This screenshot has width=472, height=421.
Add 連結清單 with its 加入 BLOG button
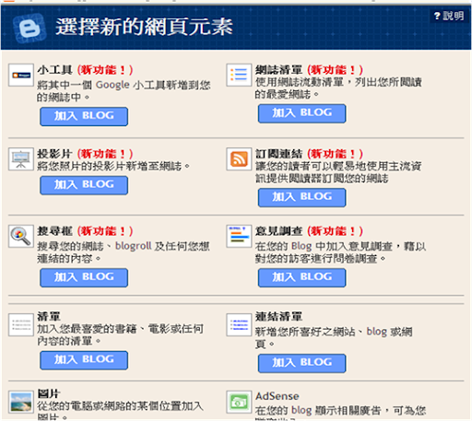tap(301, 363)
